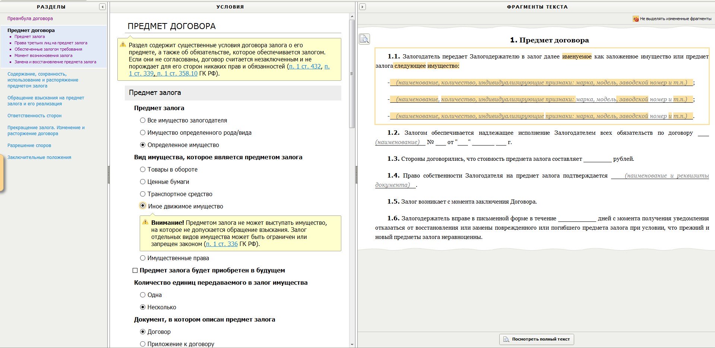This screenshot has width=715, height=348.
Task: Select the 'Все имущество залогодателя' radio option
Action: [143, 120]
